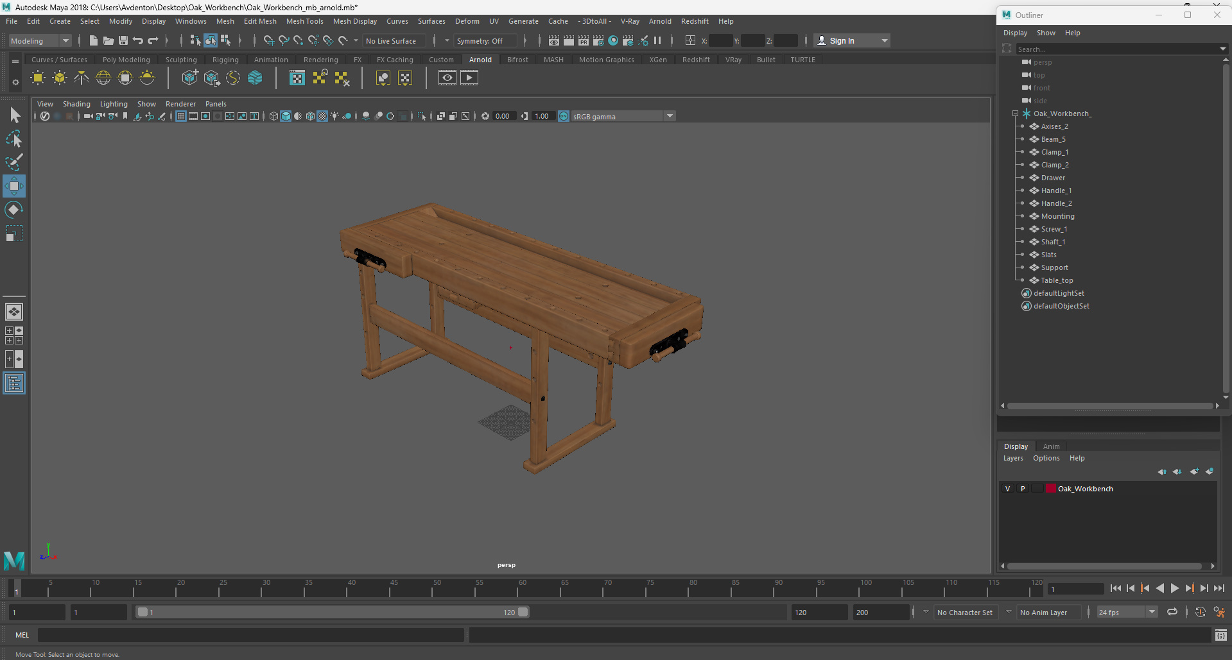Click the range slider bar
The image size is (1232, 660).
(333, 612)
